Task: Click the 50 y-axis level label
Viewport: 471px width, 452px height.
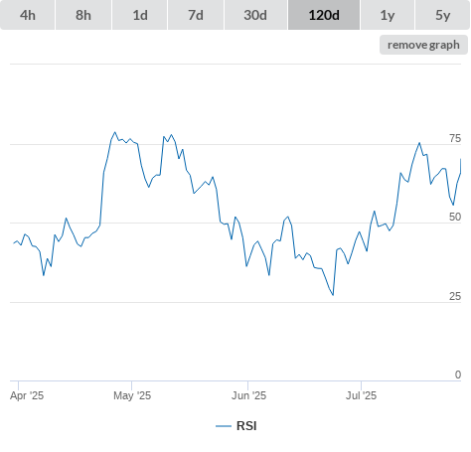Action: pyautogui.click(x=455, y=217)
